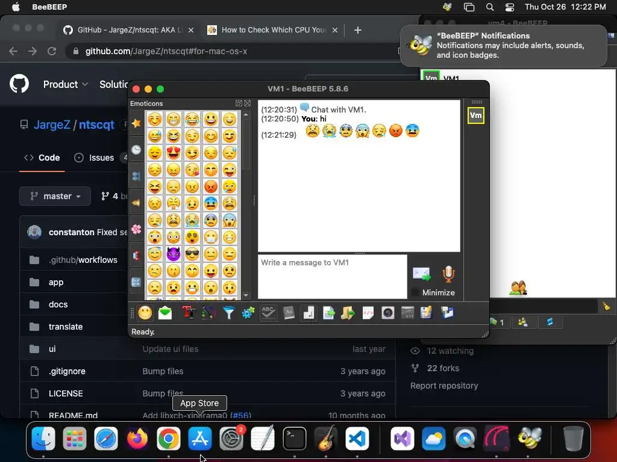Toggle the ABC spell check button
The width and height of the screenshot is (617, 462).
click(268, 313)
